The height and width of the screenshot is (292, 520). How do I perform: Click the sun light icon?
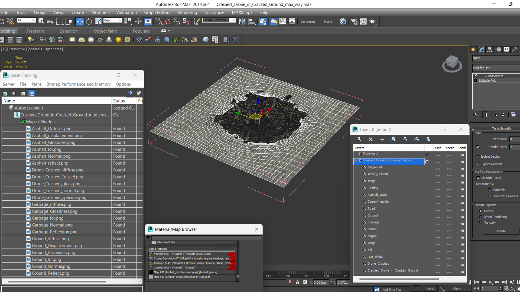click(x=118, y=40)
